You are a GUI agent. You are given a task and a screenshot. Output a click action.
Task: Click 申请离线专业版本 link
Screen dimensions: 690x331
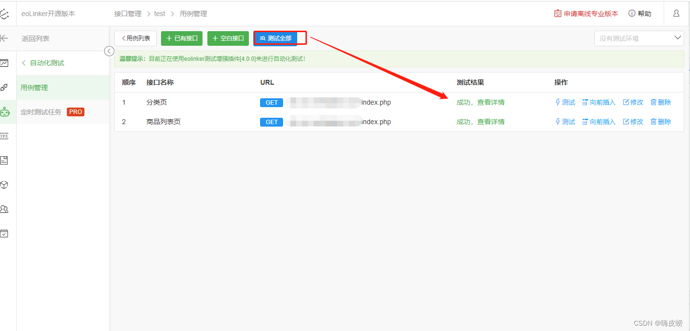tap(586, 14)
